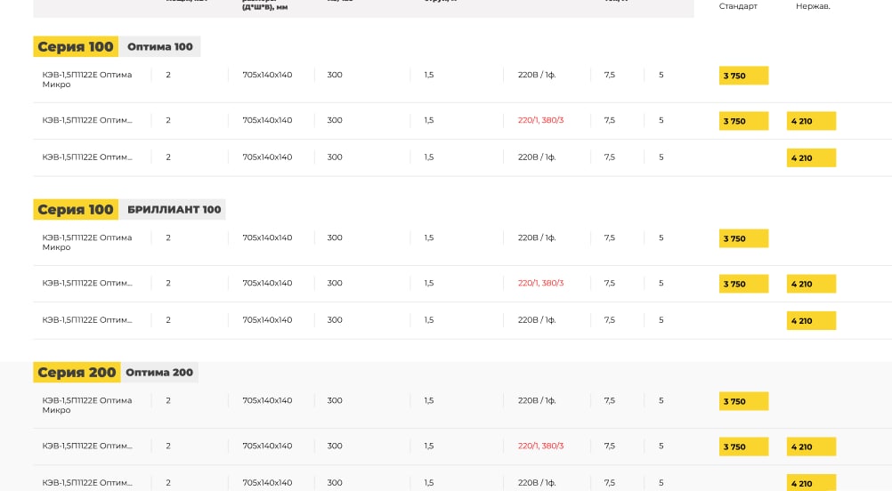Click the Серия 200 yellow badge

point(77,372)
